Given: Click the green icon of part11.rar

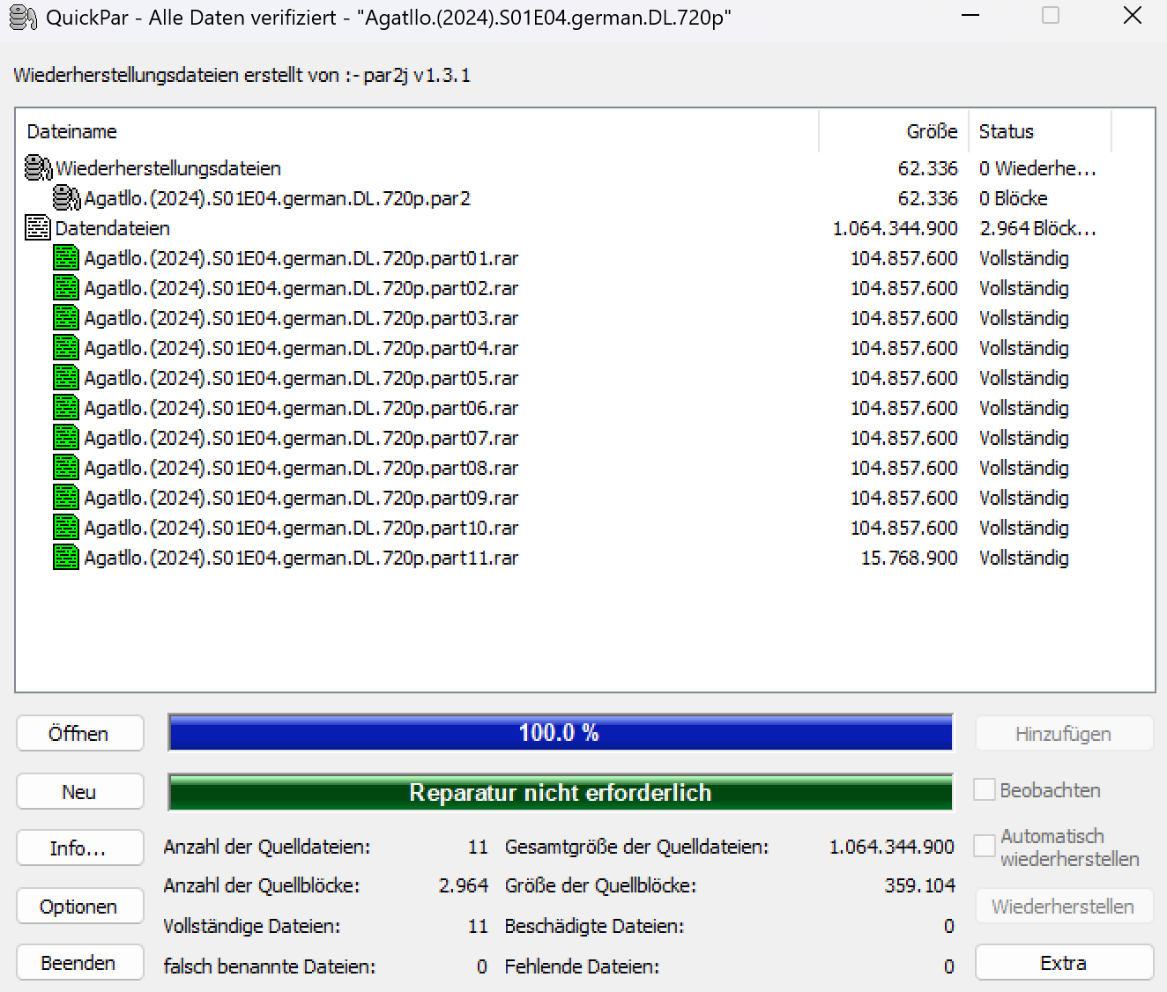Looking at the screenshot, I should point(66,558).
